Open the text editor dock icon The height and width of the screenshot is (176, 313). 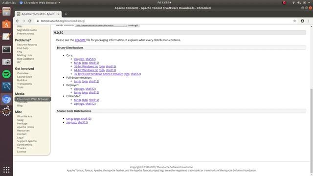coord(6,37)
